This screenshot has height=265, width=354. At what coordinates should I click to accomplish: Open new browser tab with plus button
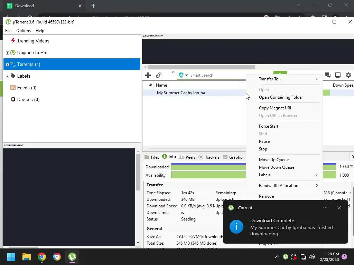[93, 6]
